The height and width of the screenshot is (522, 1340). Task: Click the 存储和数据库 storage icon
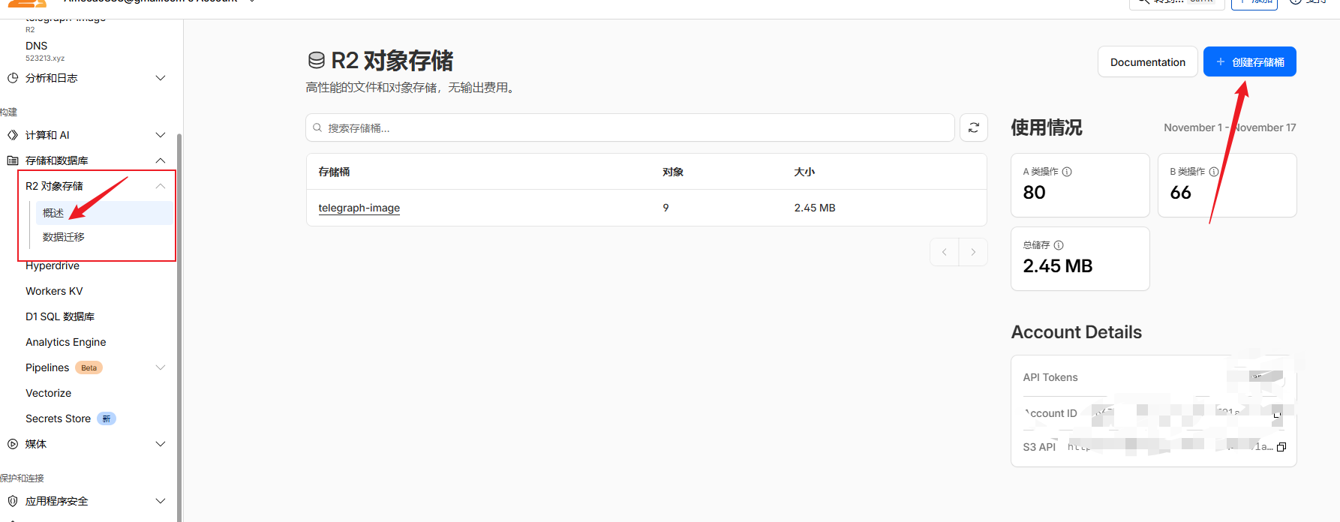pos(13,160)
